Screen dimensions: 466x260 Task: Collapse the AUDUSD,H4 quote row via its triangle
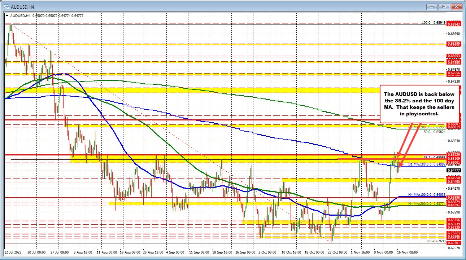[7, 16]
